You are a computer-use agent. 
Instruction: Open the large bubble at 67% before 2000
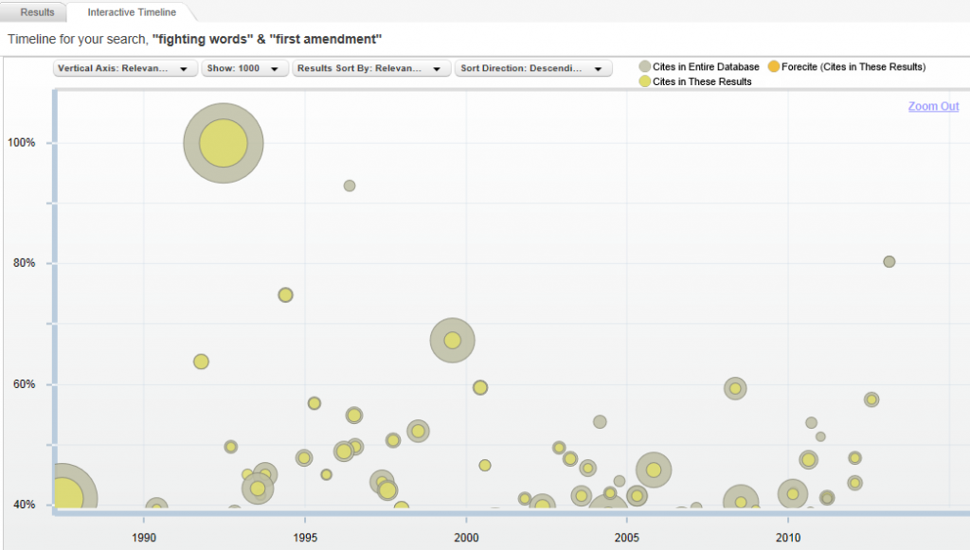[x=452, y=341]
